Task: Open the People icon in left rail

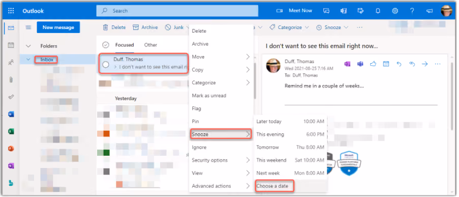Action: tap(11, 63)
